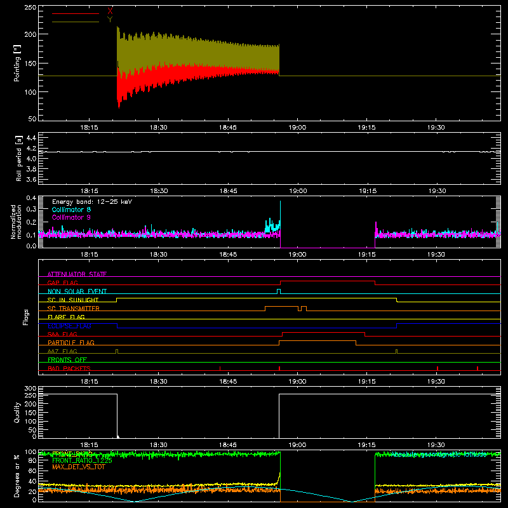Click the 'Normalized modulation' axis title
This screenshot has width=508, height=508.
click(16, 222)
